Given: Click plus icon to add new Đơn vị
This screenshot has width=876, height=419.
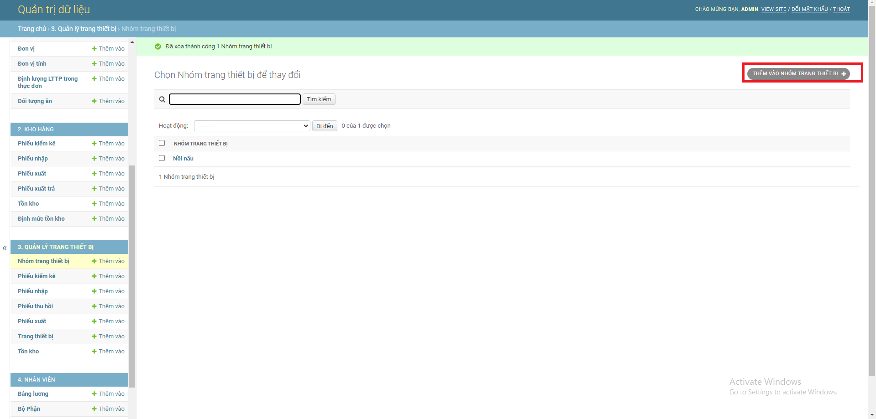Looking at the screenshot, I should 94,48.
